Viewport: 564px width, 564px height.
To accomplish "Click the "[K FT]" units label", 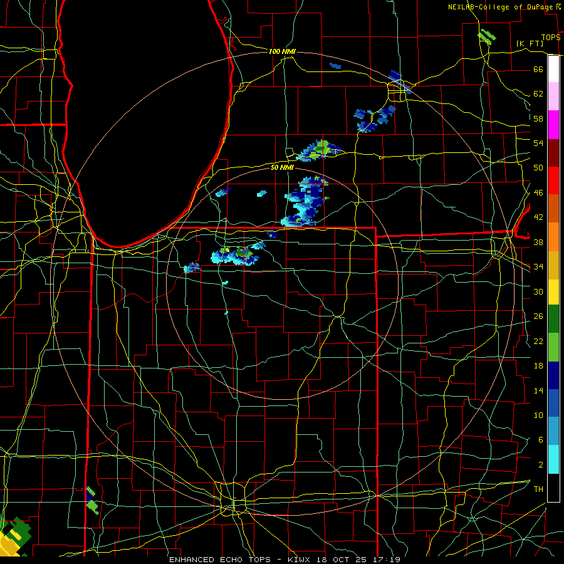I will (x=530, y=43).
